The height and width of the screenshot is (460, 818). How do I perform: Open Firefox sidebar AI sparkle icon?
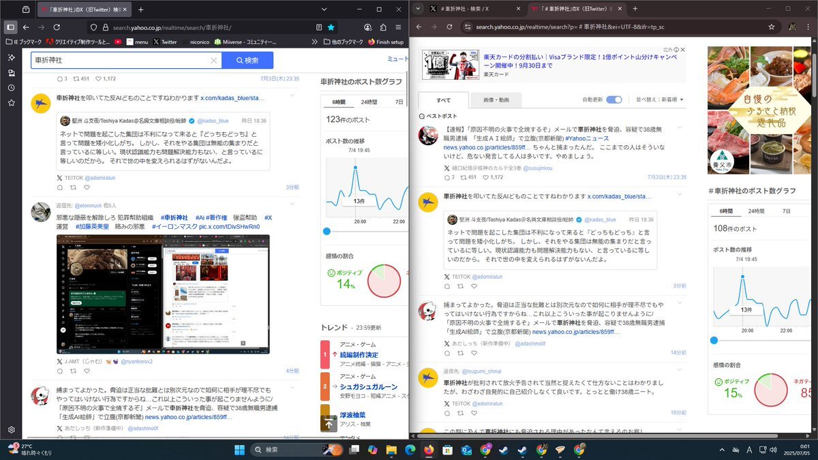(x=11, y=58)
